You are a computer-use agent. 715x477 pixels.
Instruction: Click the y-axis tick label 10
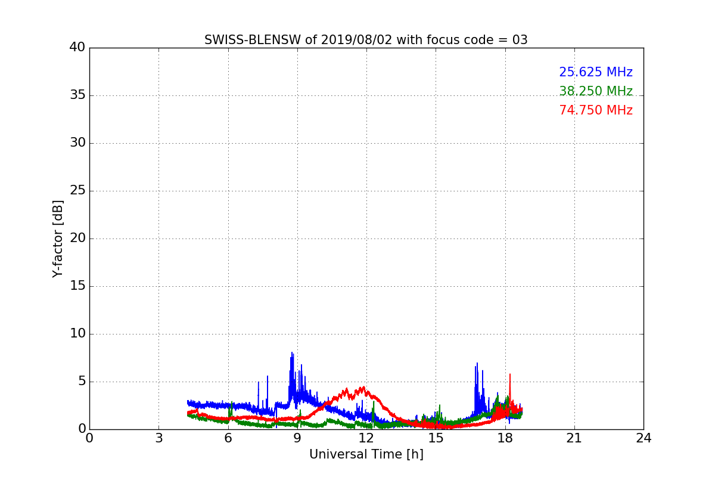coord(77,334)
